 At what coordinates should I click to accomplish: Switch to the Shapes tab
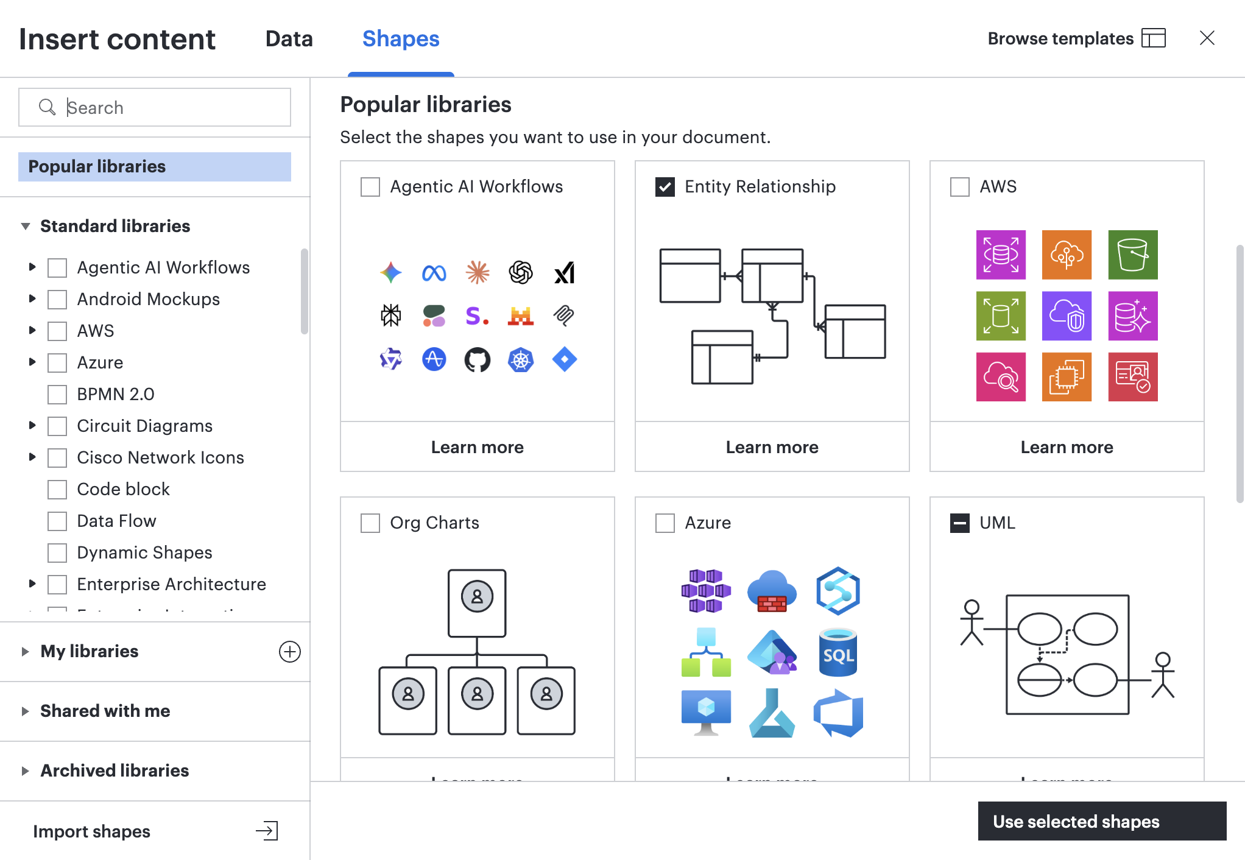click(x=401, y=39)
